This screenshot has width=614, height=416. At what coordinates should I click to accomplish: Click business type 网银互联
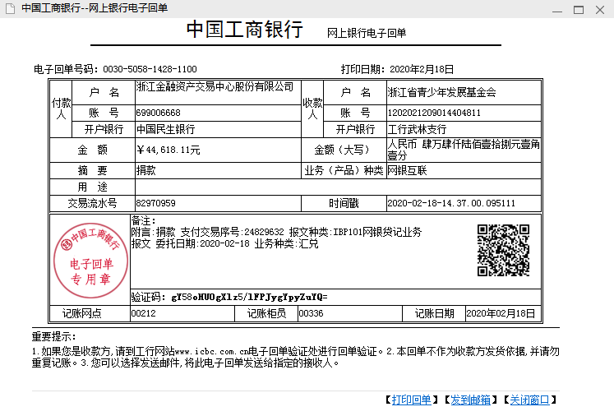(407, 170)
